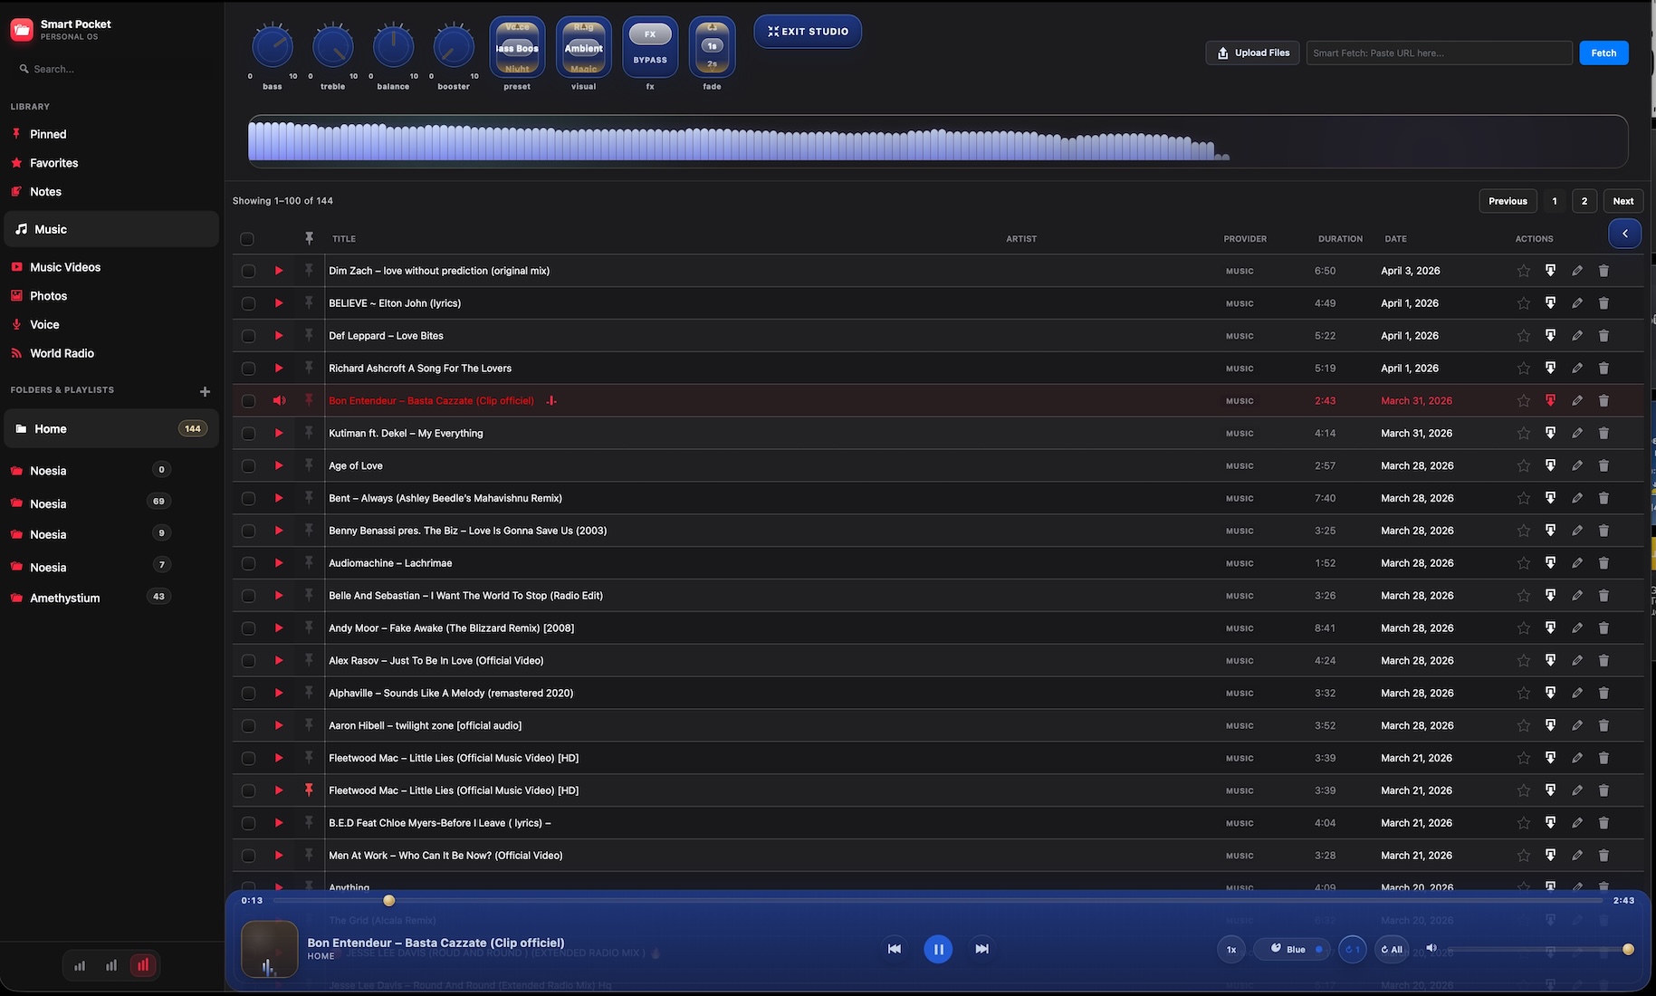Image resolution: width=1656 pixels, height=996 pixels.
Task: Open the visual selector showing Ambient
Action: click(x=584, y=47)
